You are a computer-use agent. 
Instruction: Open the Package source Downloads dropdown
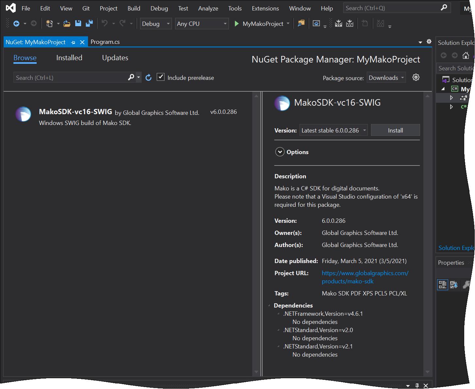tap(386, 78)
